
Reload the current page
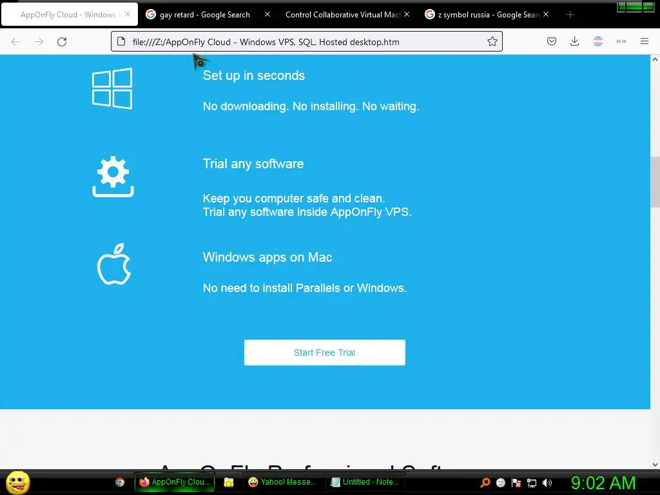tap(62, 42)
